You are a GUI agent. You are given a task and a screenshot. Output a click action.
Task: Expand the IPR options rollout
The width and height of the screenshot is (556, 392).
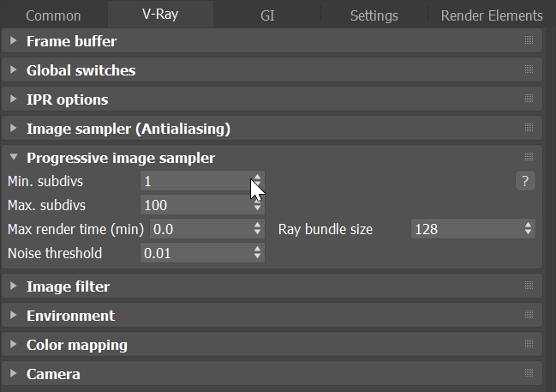coord(67,100)
